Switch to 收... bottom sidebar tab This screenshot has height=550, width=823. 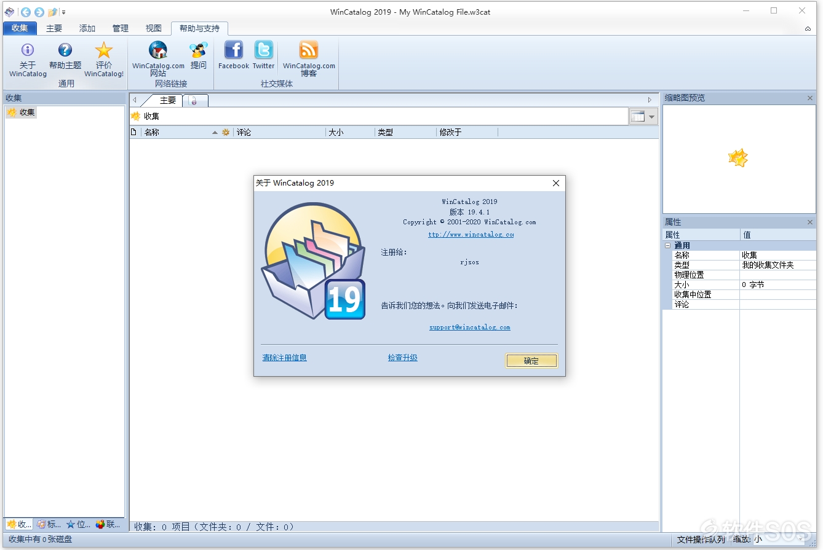[19, 524]
